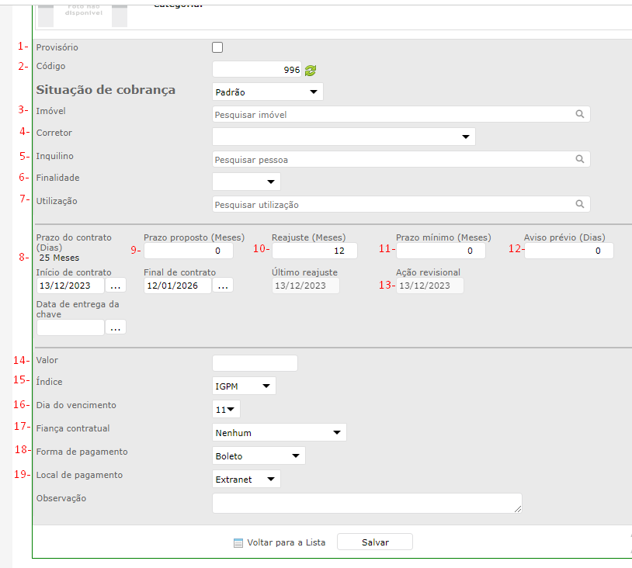632x568 pixels.
Task: Click the Voltar para a Lista link
Action: (286, 542)
